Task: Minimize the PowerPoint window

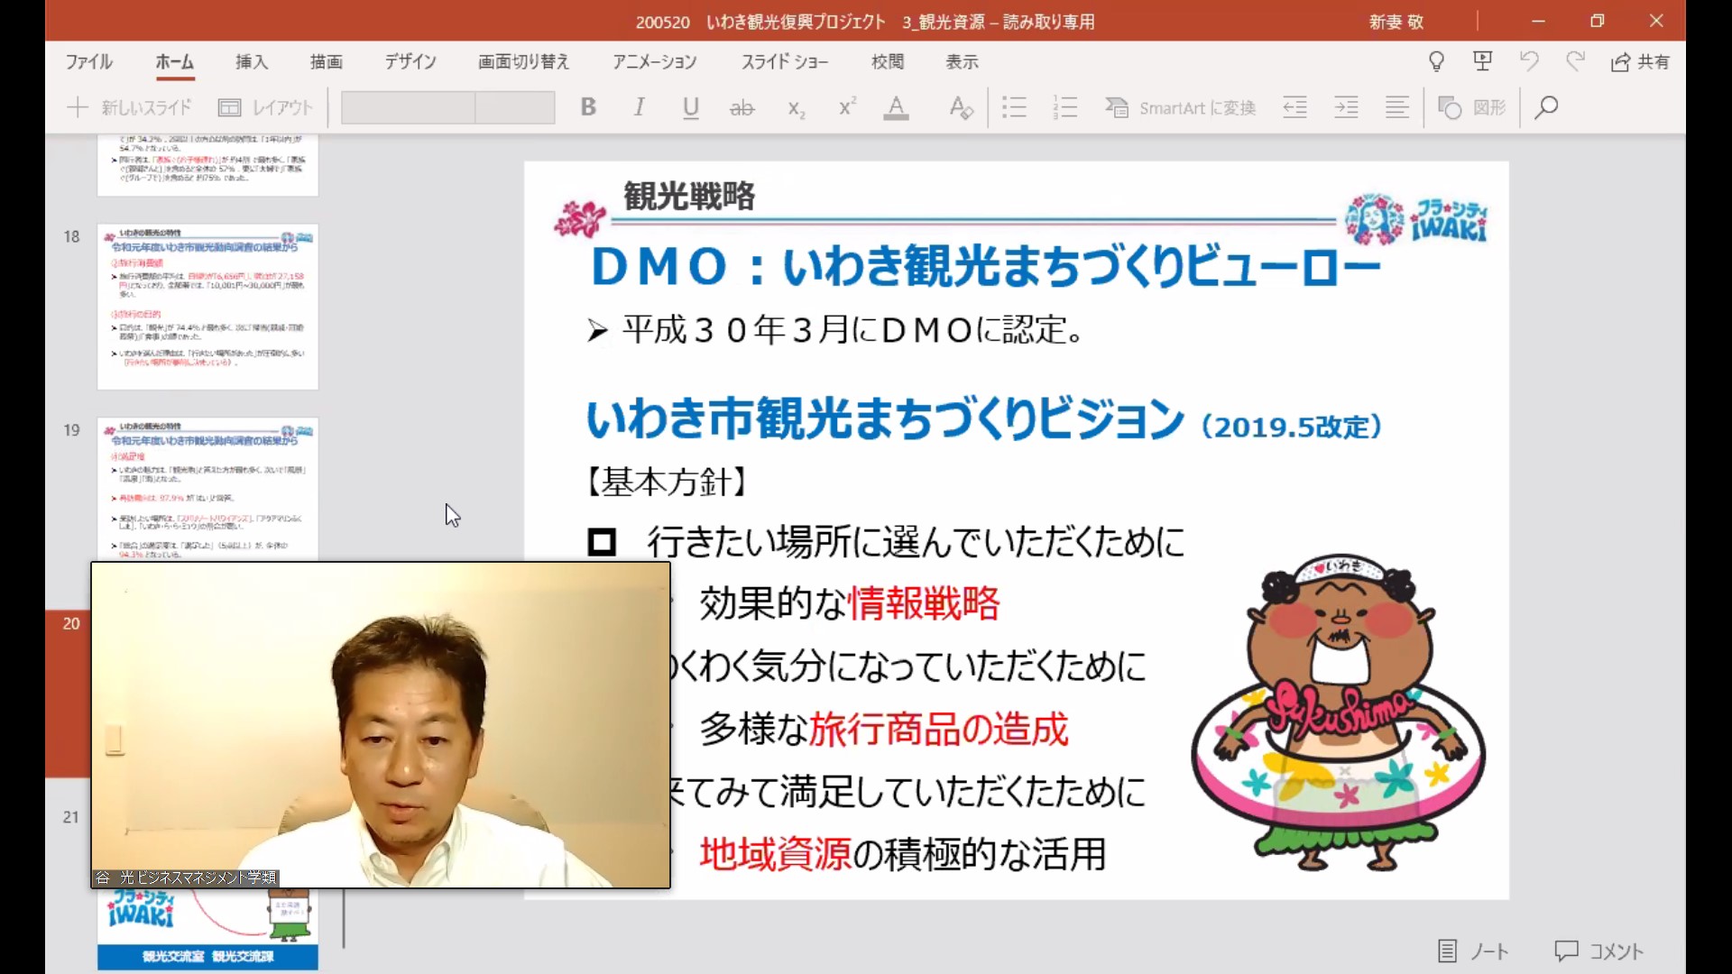Action: point(1538,21)
